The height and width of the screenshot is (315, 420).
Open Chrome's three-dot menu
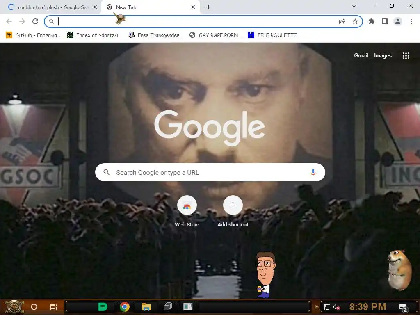click(x=411, y=21)
